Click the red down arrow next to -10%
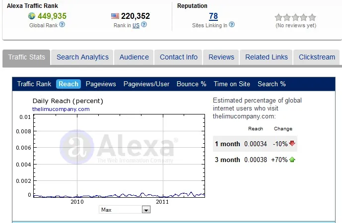Viewport: 342px width, 223px height. pyautogui.click(x=292, y=143)
